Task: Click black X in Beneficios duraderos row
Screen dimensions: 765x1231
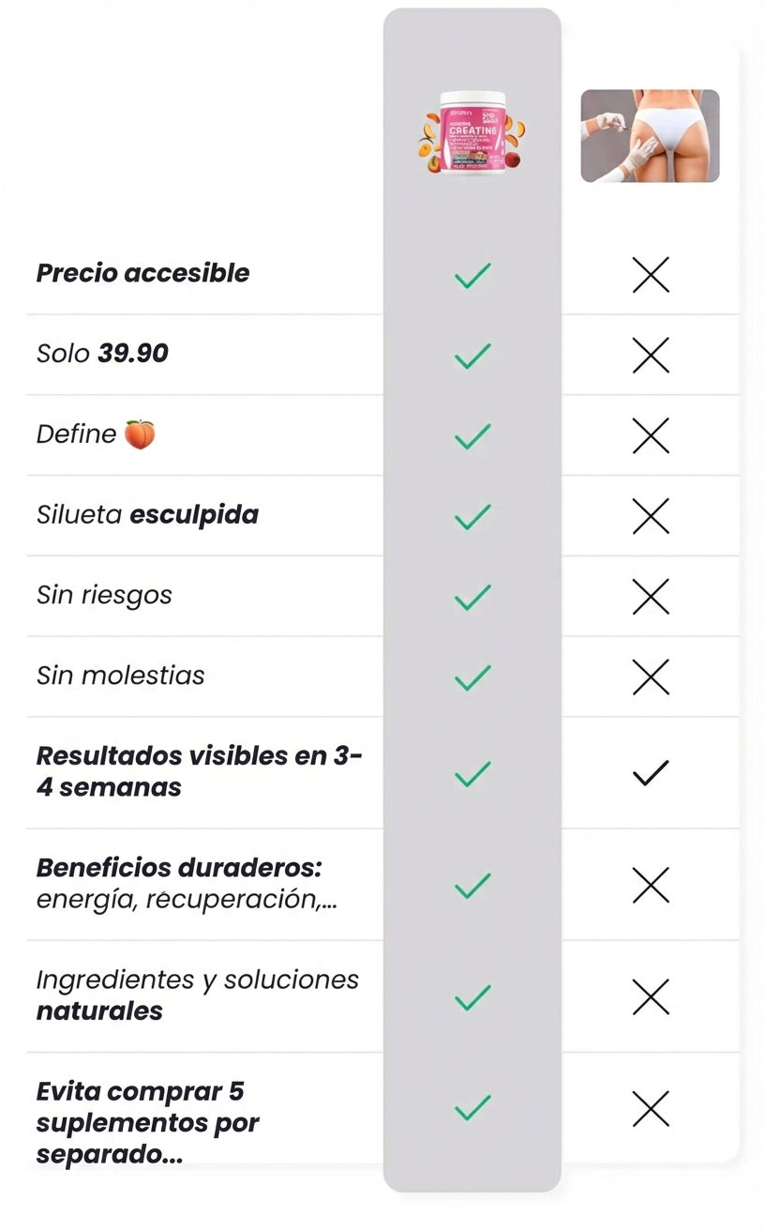Action: point(651,885)
